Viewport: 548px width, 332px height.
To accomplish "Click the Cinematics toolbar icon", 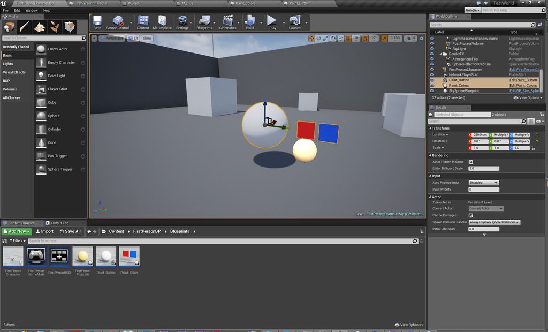I will [x=227, y=22].
